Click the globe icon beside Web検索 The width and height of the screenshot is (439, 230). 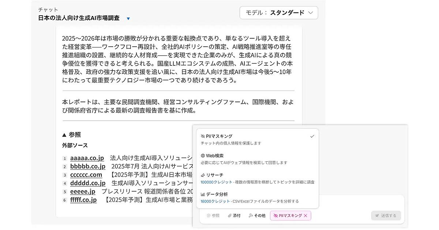click(203, 156)
